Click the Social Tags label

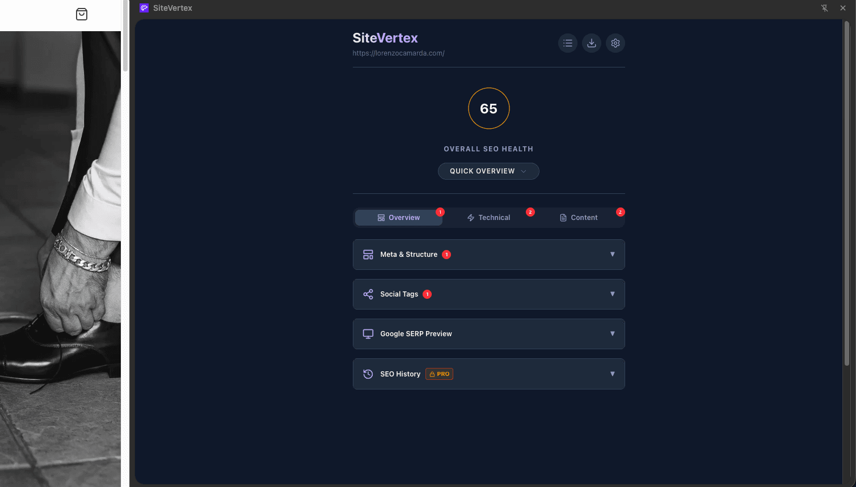[x=399, y=294]
